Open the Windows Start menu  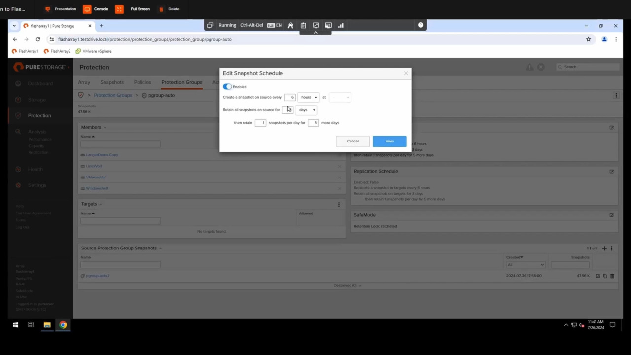coord(15,325)
